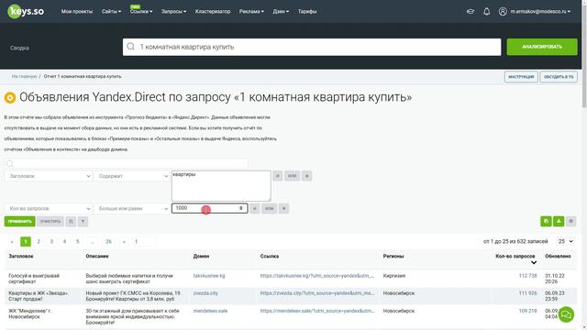Open the training graduation cap icon
Viewport: 587px width, 330px height.
pyautogui.click(x=471, y=12)
